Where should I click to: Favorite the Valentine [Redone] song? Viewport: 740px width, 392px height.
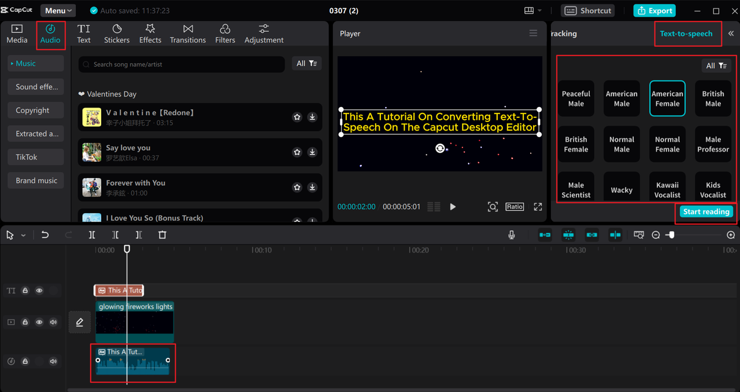coord(297,117)
